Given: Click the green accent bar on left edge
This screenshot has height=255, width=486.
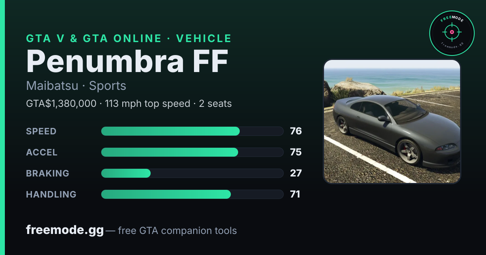Looking at the screenshot, I should pyautogui.click(x=2, y=127).
